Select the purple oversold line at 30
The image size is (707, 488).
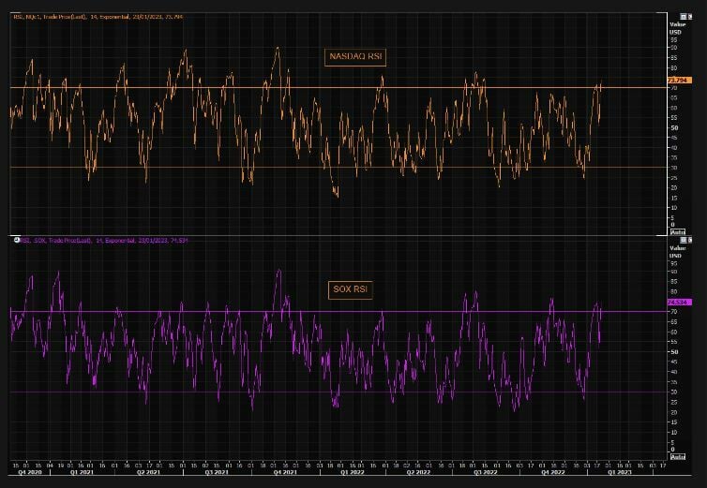coord(281,392)
